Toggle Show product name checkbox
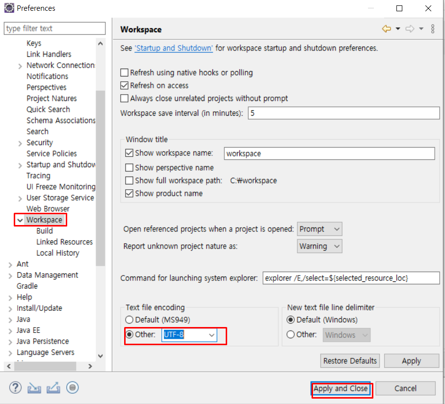 [129, 193]
